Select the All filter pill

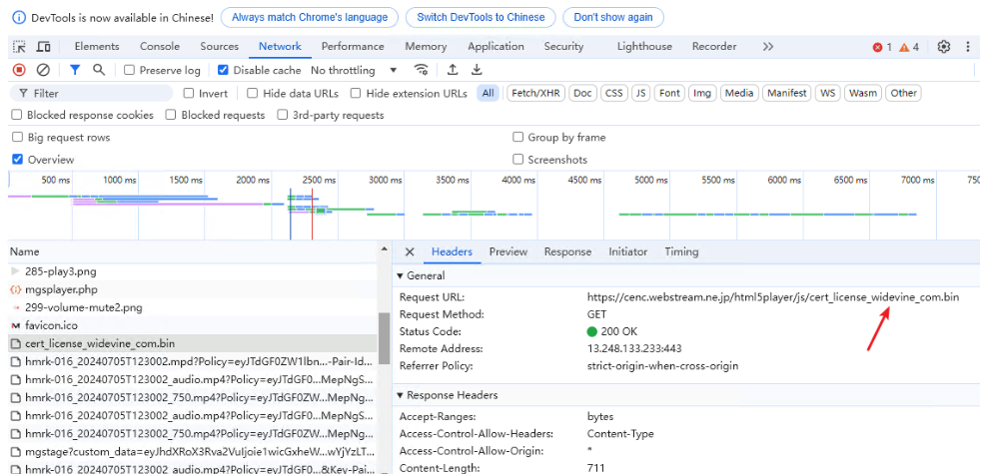pyautogui.click(x=488, y=93)
